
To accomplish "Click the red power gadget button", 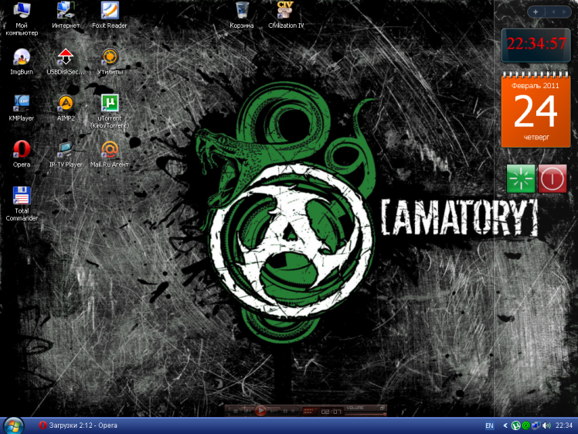I will tap(552, 179).
